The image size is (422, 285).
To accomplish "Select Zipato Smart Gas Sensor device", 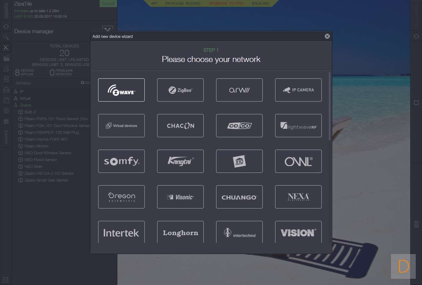I will [x=43, y=180].
